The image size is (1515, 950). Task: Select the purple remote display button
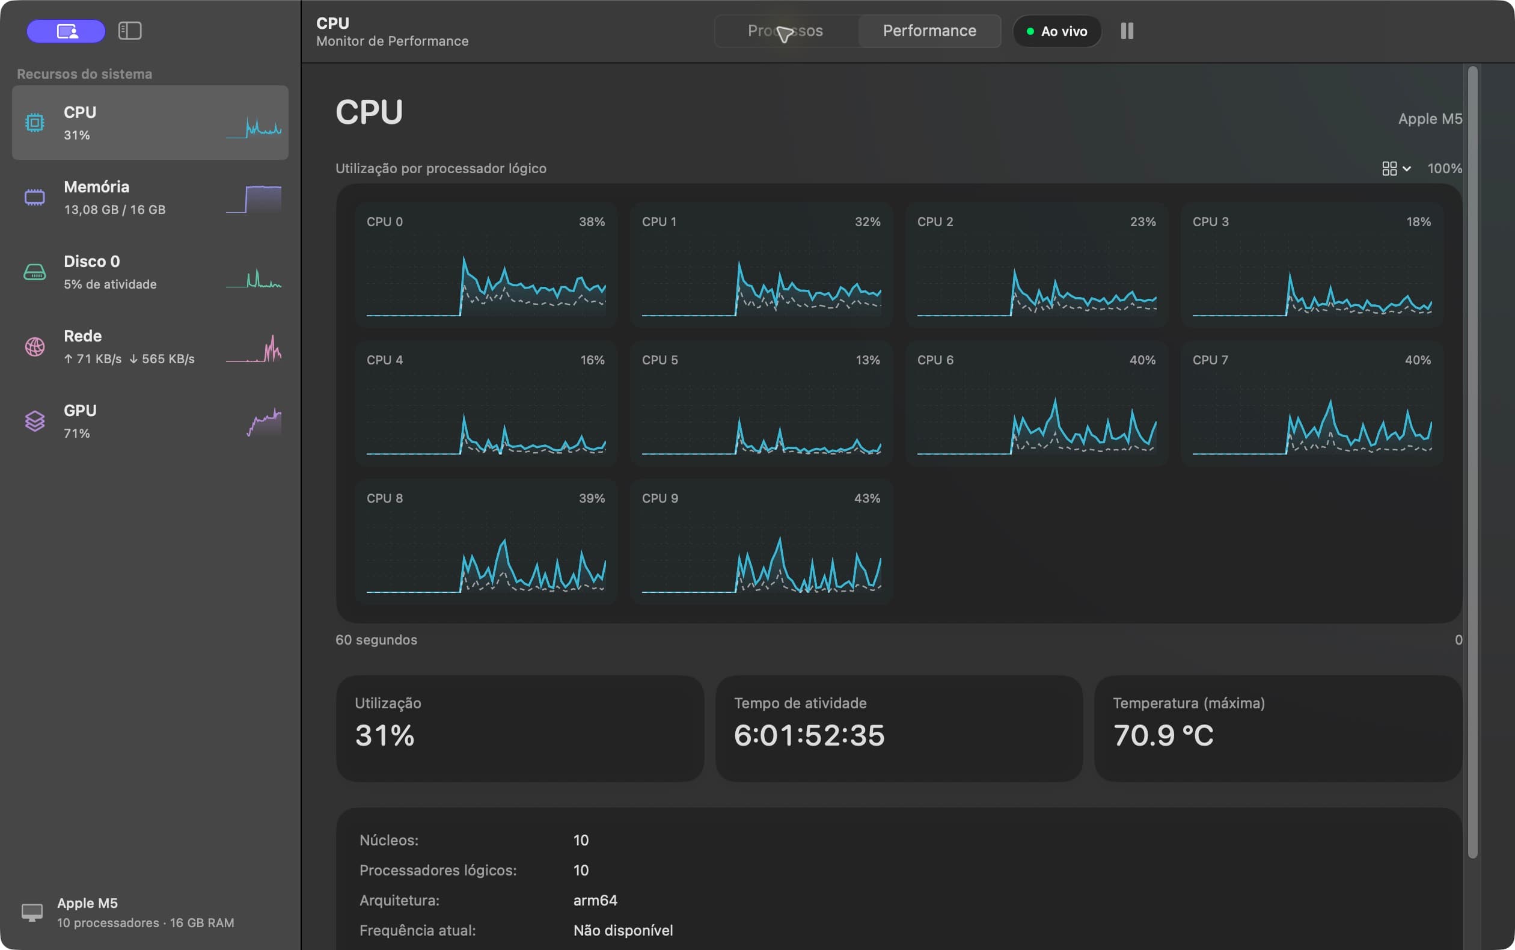66,31
